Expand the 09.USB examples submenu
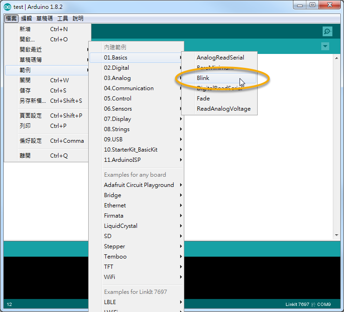The image size is (344, 312). coord(136,139)
